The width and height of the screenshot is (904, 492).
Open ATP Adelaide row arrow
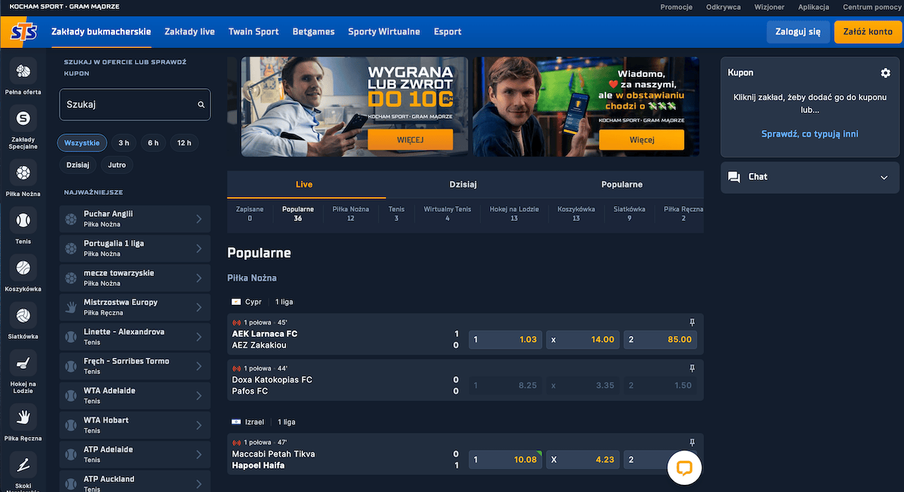click(x=199, y=455)
